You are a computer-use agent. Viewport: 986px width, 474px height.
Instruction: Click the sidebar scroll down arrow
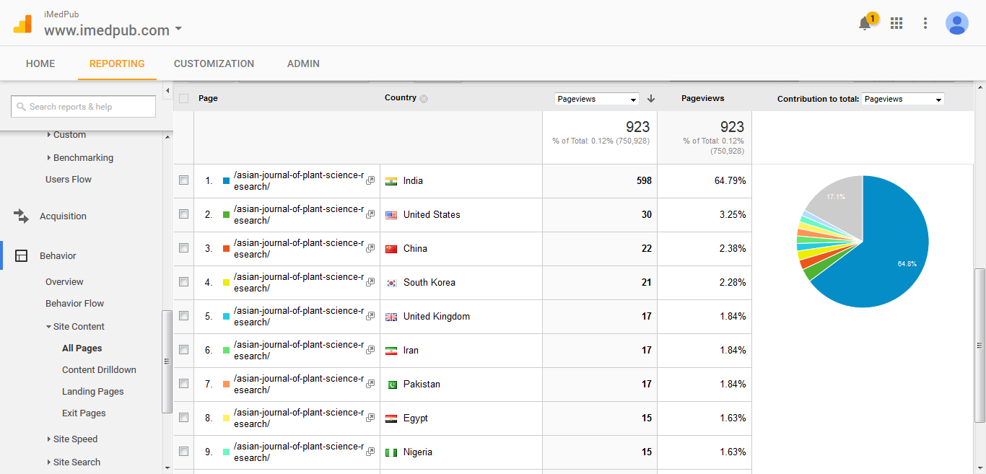167,468
